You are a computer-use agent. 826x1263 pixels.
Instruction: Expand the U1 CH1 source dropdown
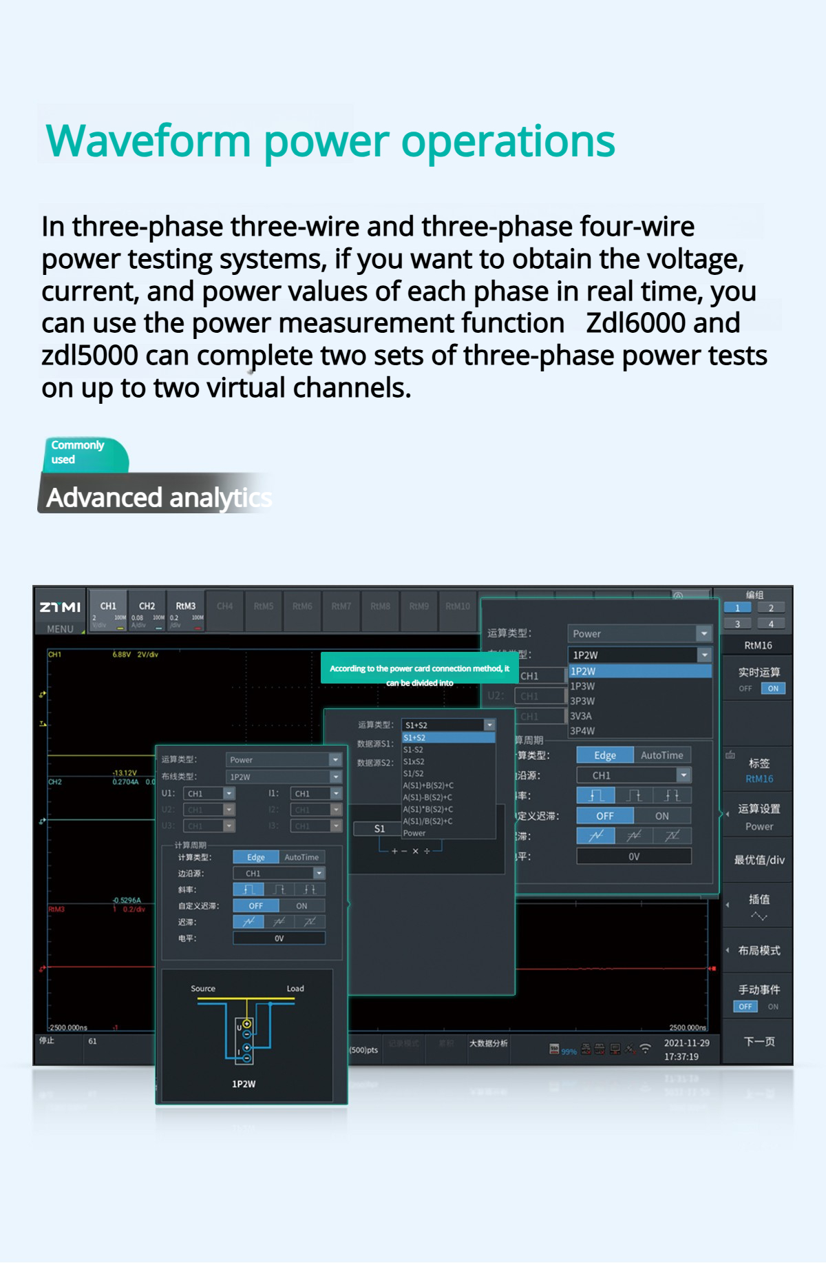[x=229, y=794]
